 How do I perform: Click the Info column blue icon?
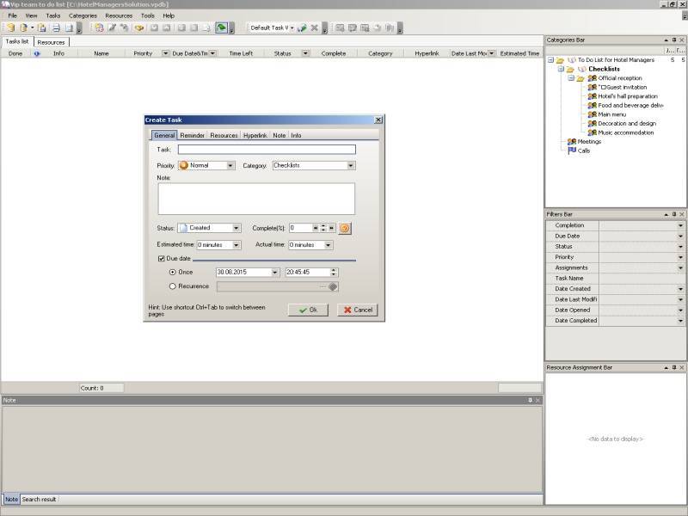37,53
